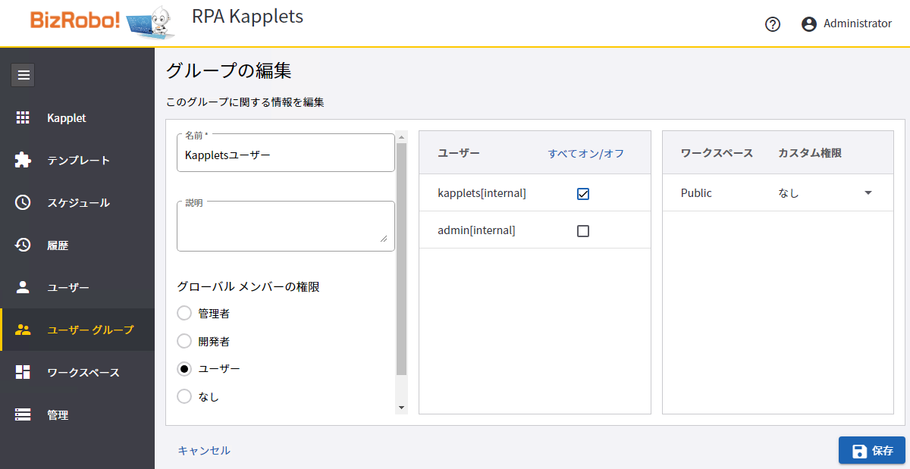Click the Administrator account name

(x=858, y=24)
